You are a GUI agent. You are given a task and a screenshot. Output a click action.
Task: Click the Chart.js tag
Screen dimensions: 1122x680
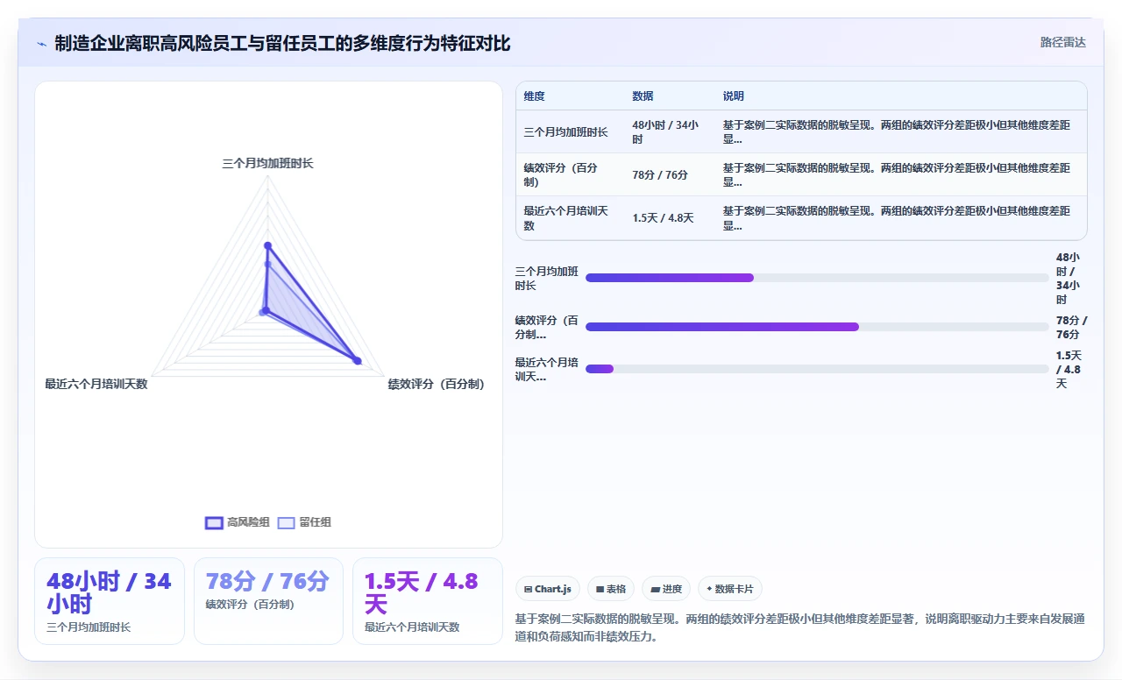(x=547, y=589)
